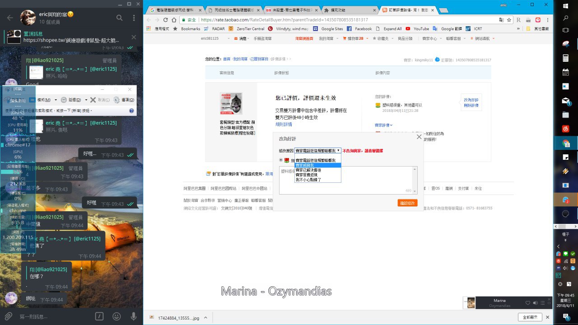Image resolution: width=578 pixels, height=325 pixels.
Task: Click the 全部顯示 button in downloads bar
Action: 531,317
